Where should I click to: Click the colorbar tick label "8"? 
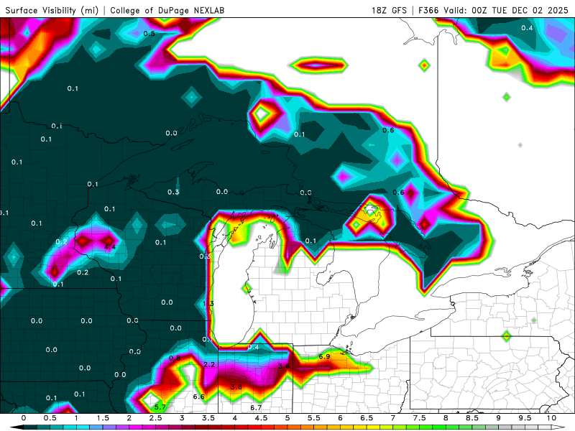point(446,418)
